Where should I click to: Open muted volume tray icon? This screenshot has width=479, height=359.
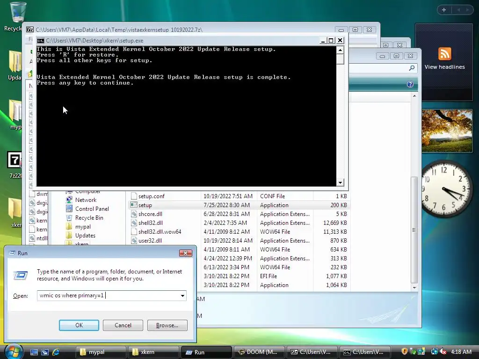click(443, 352)
